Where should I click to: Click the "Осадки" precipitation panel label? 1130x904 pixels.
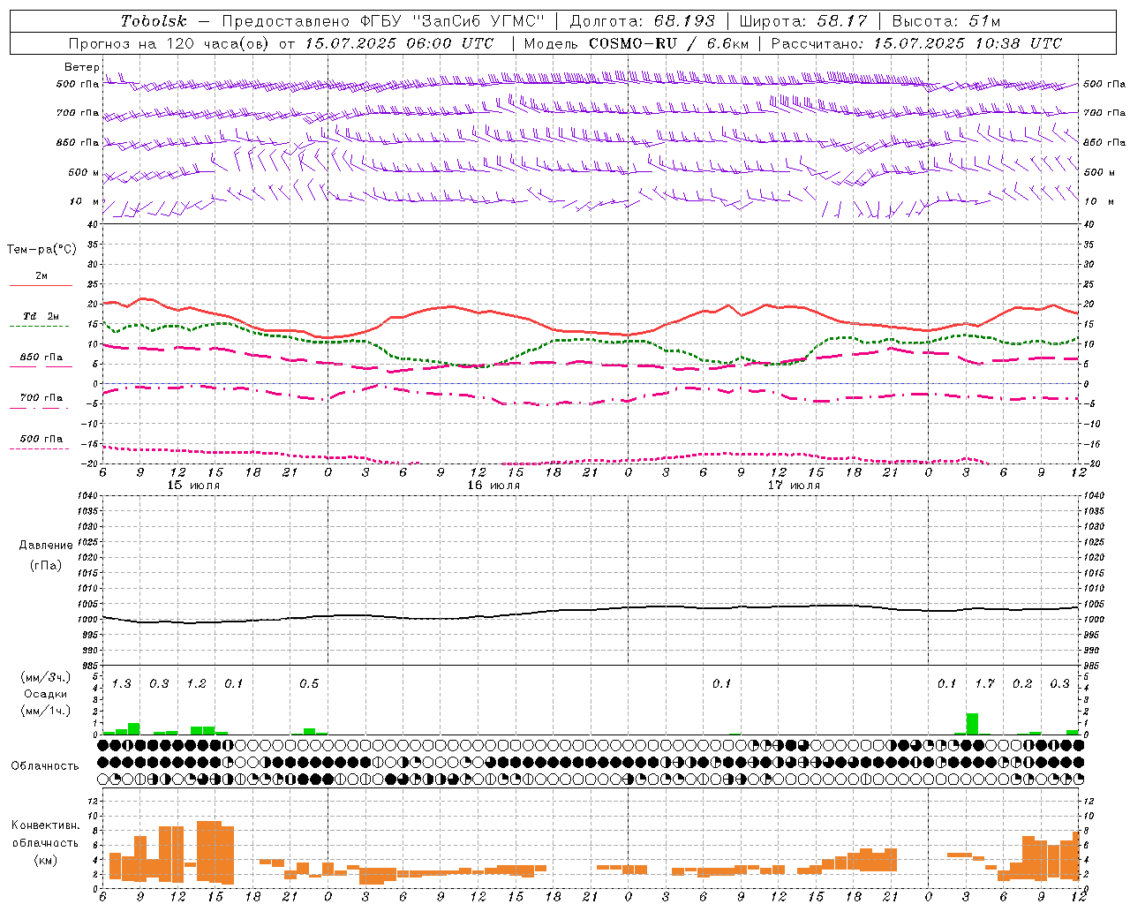coord(45,694)
